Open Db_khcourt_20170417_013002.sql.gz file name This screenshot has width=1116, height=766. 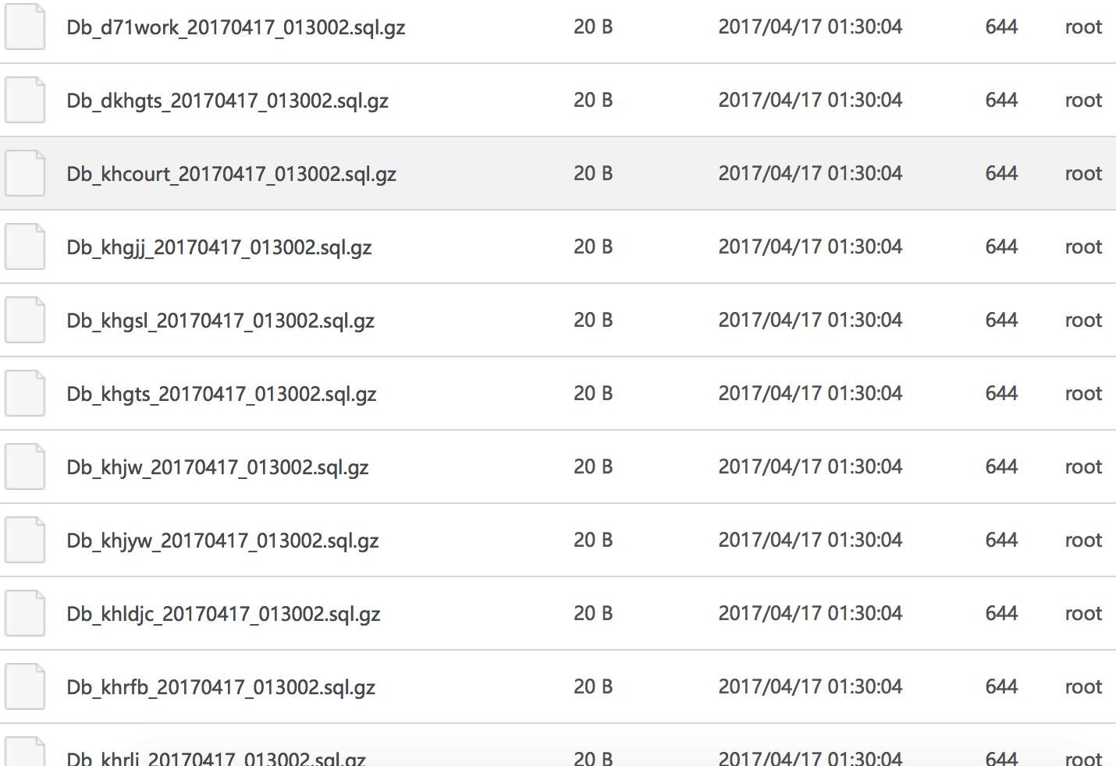[232, 175]
